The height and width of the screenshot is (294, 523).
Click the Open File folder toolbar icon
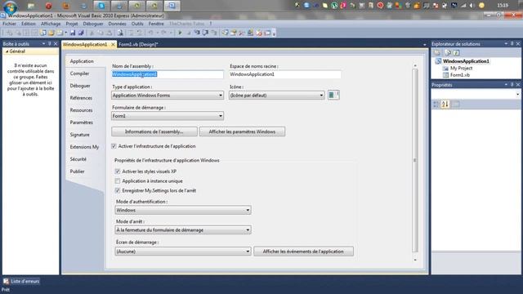(51, 33)
